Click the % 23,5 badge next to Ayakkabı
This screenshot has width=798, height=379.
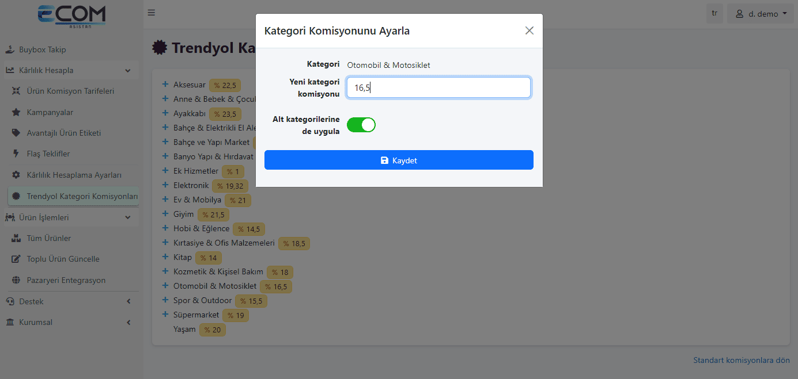[225, 114]
